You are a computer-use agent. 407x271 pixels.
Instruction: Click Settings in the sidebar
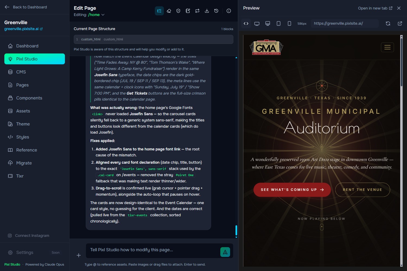[35, 252]
